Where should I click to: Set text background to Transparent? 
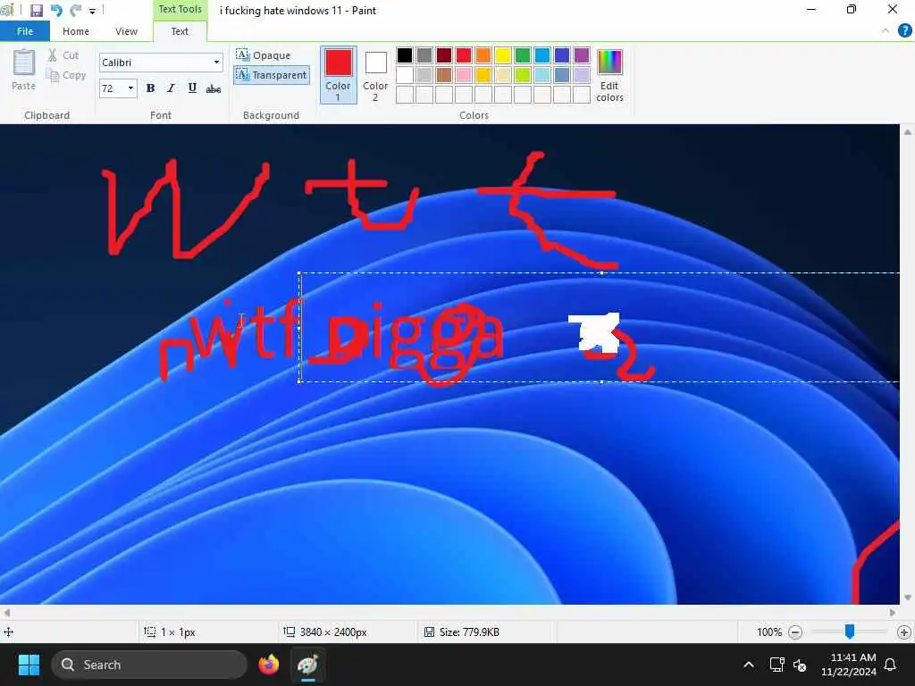point(272,75)
